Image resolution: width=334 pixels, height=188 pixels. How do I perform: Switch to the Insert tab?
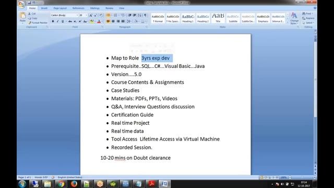coord(44,8)
